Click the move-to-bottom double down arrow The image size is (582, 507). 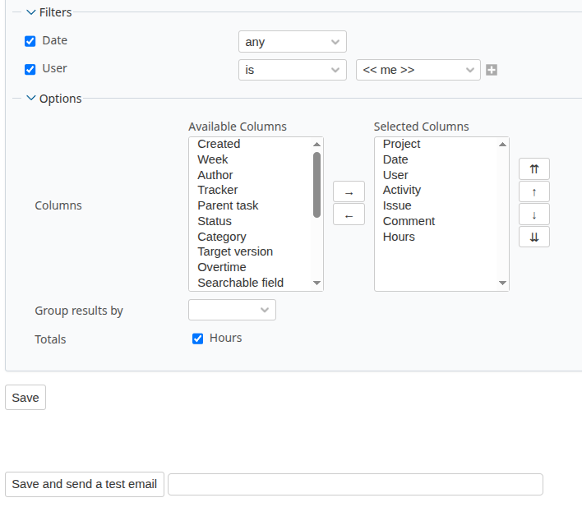click(x=533, y=237)
